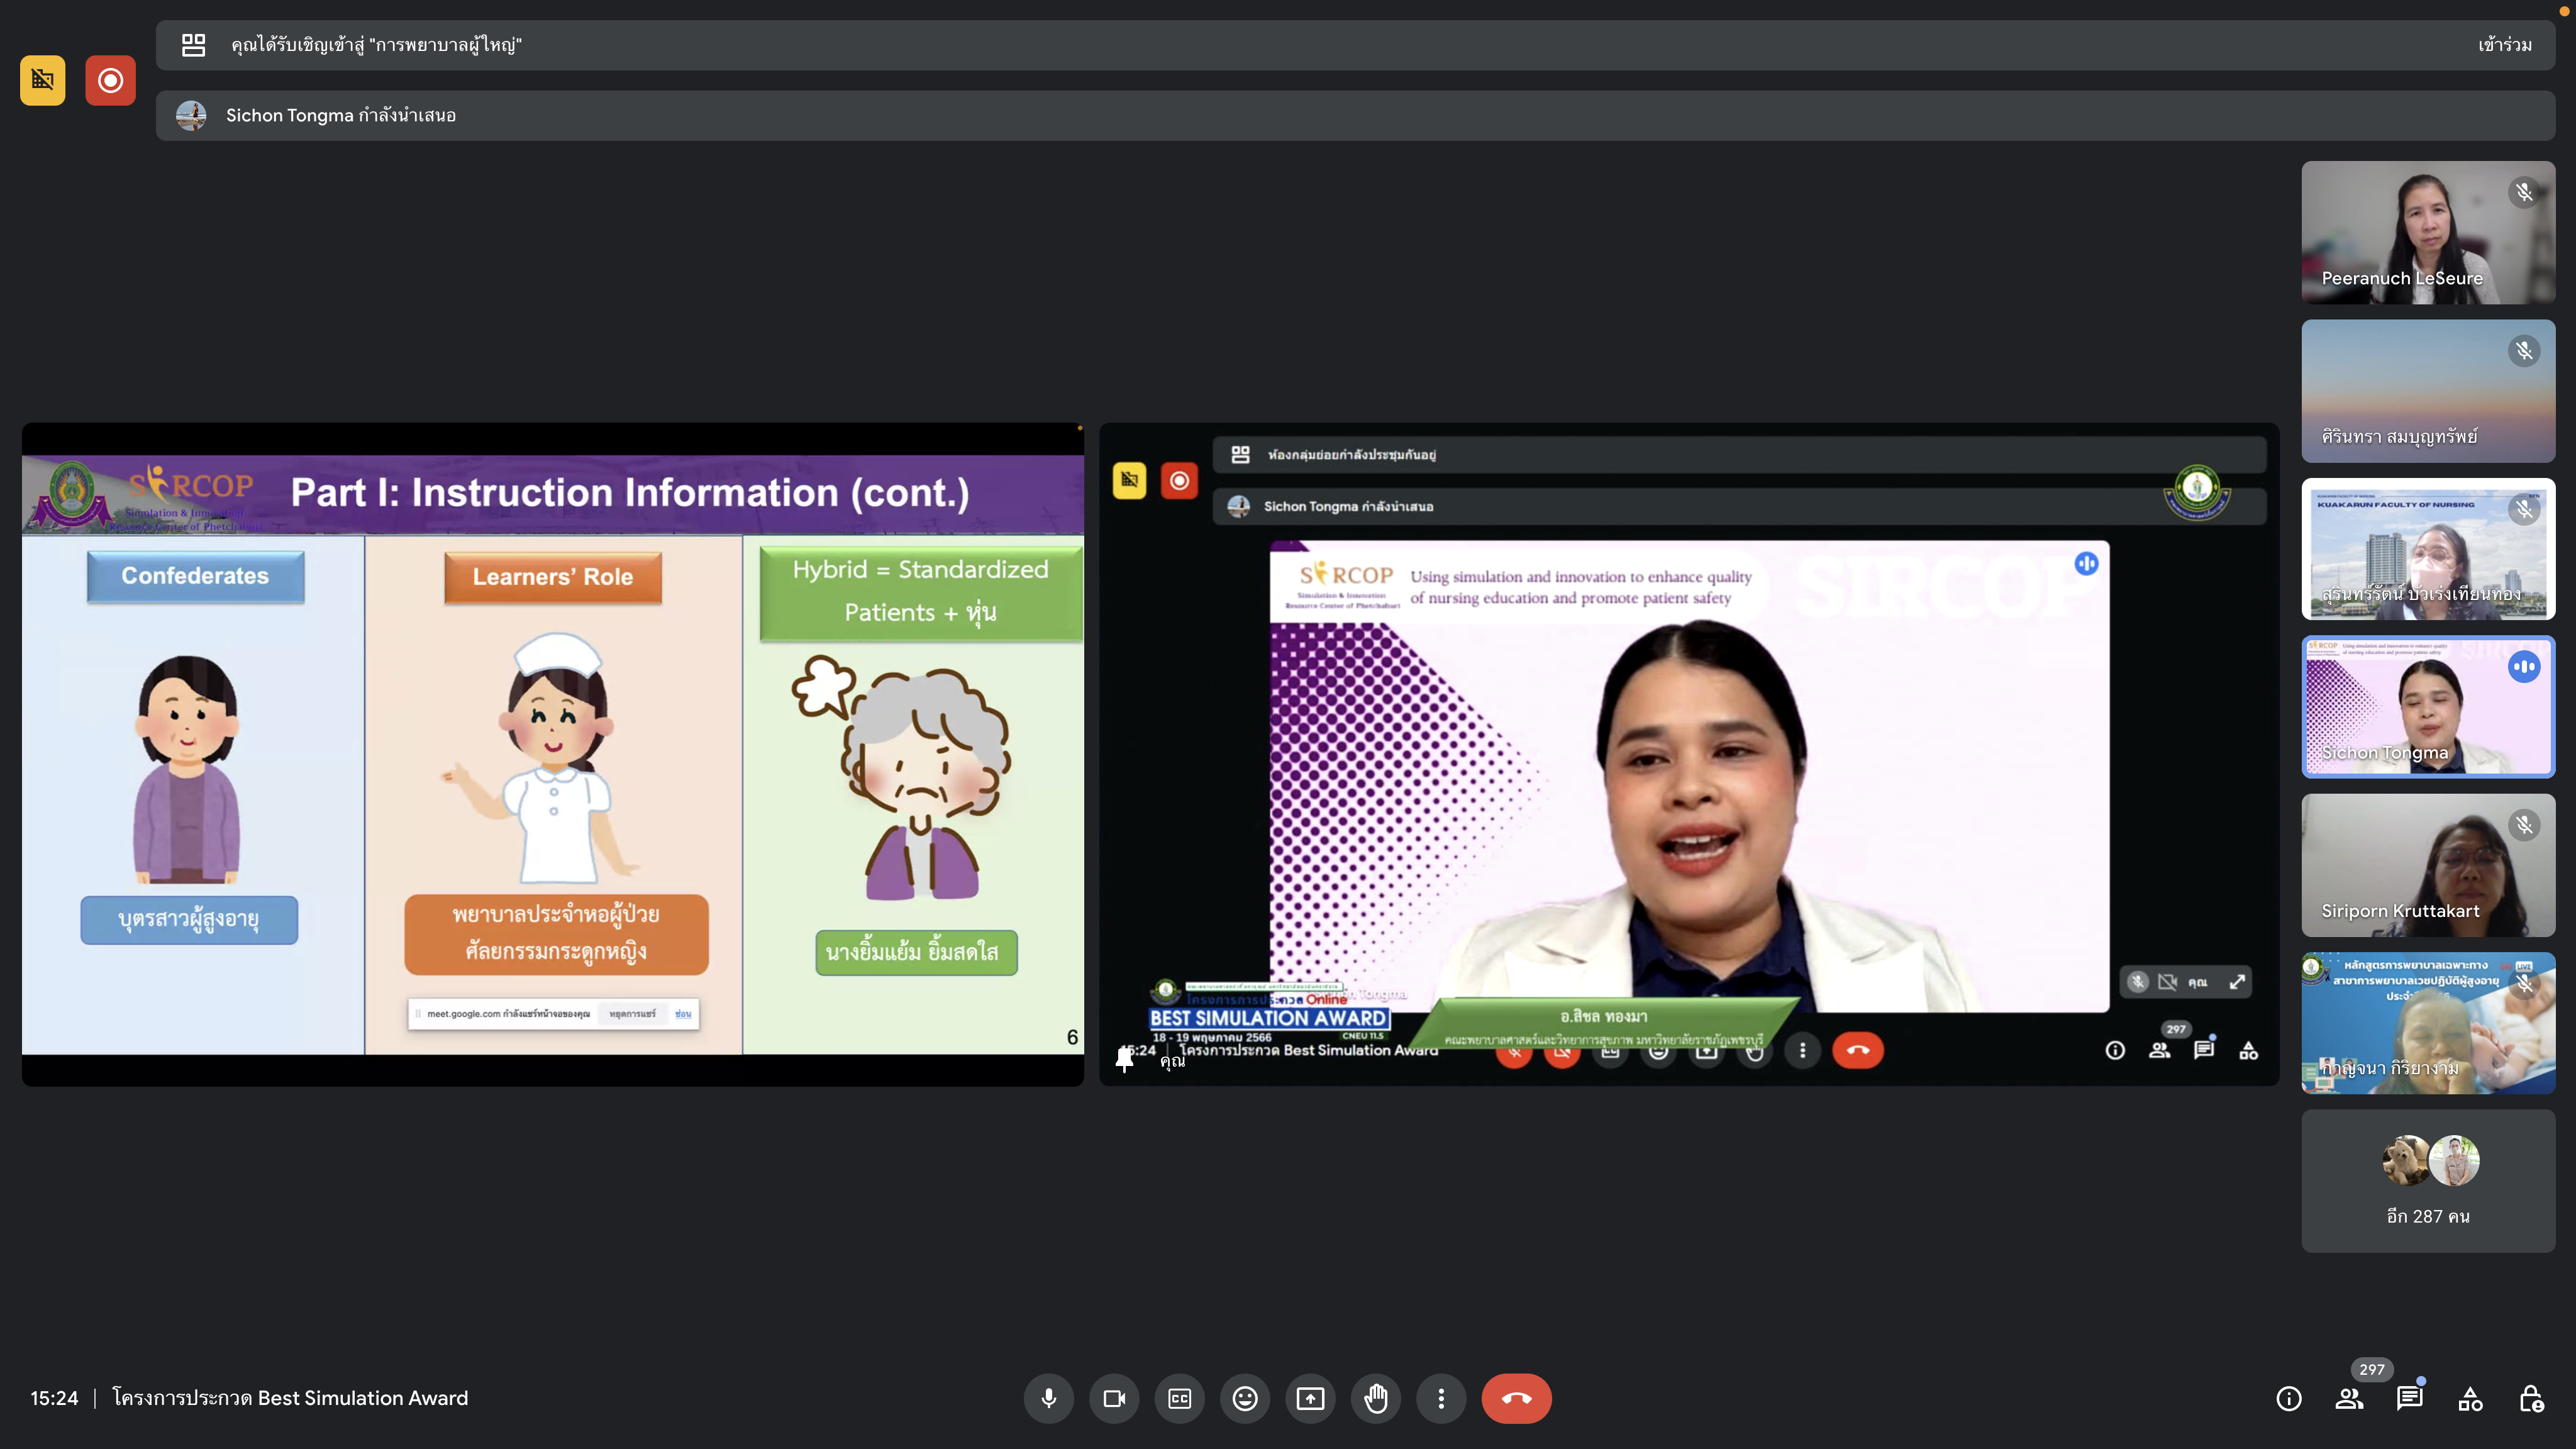Open host controls lock icon
This screenshot has width=2576, height=1449.
click(x=2531, y=1398)
